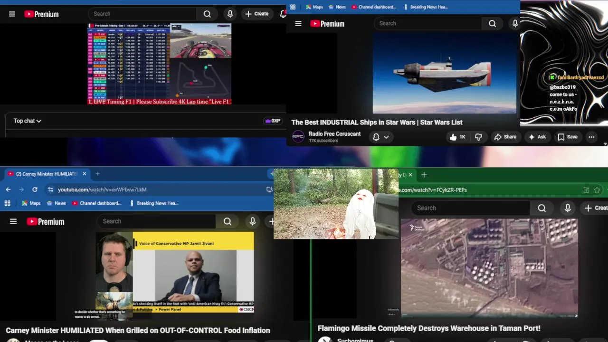Share the Star Wars video

[x=505, y=137]
